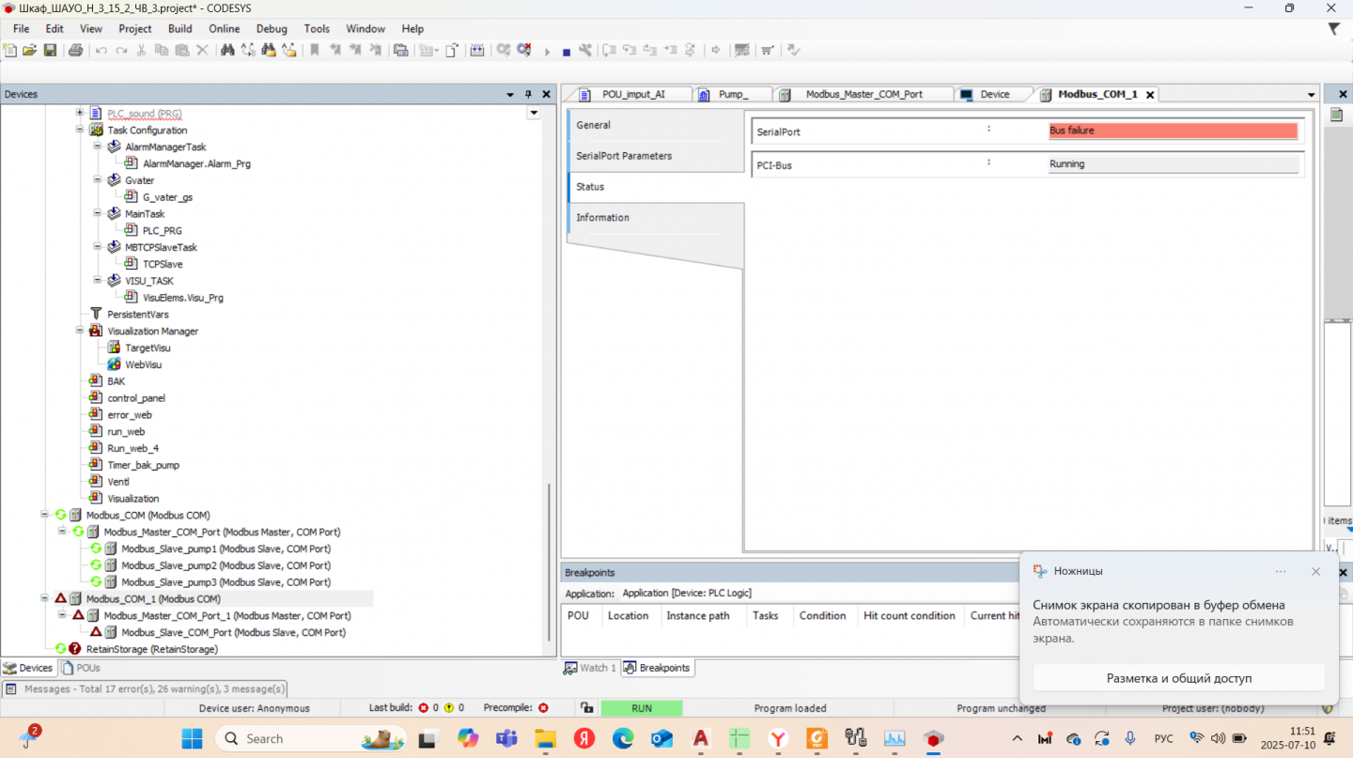Viewport: 1353px width, 758px height.
Task: Click the Find binoculars toolbar icon
Action: tap(227, 50)
